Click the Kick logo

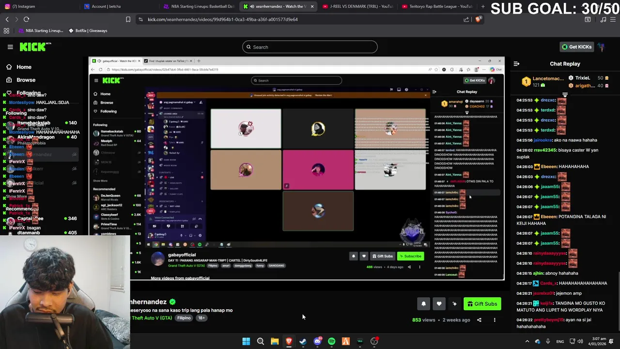(x=35, y=47)
